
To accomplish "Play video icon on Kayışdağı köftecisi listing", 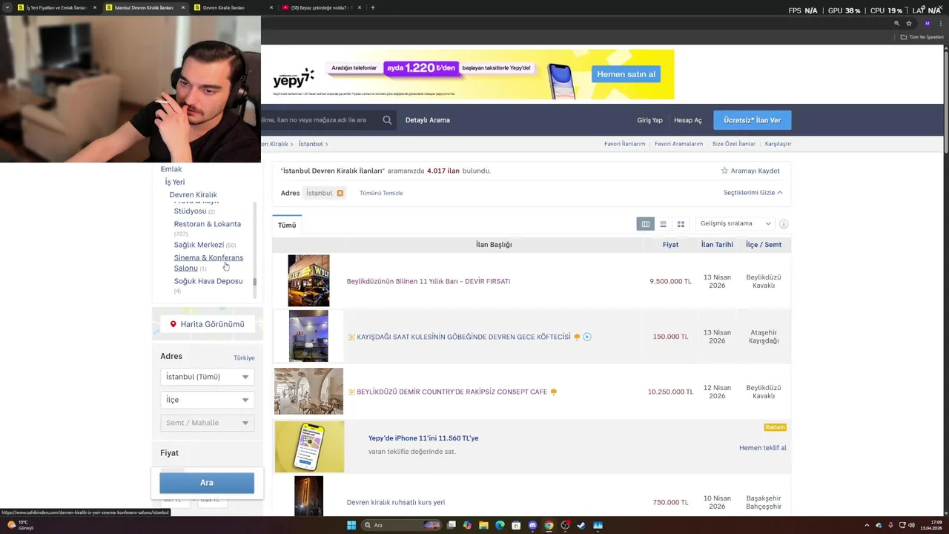I will [587, 337].
